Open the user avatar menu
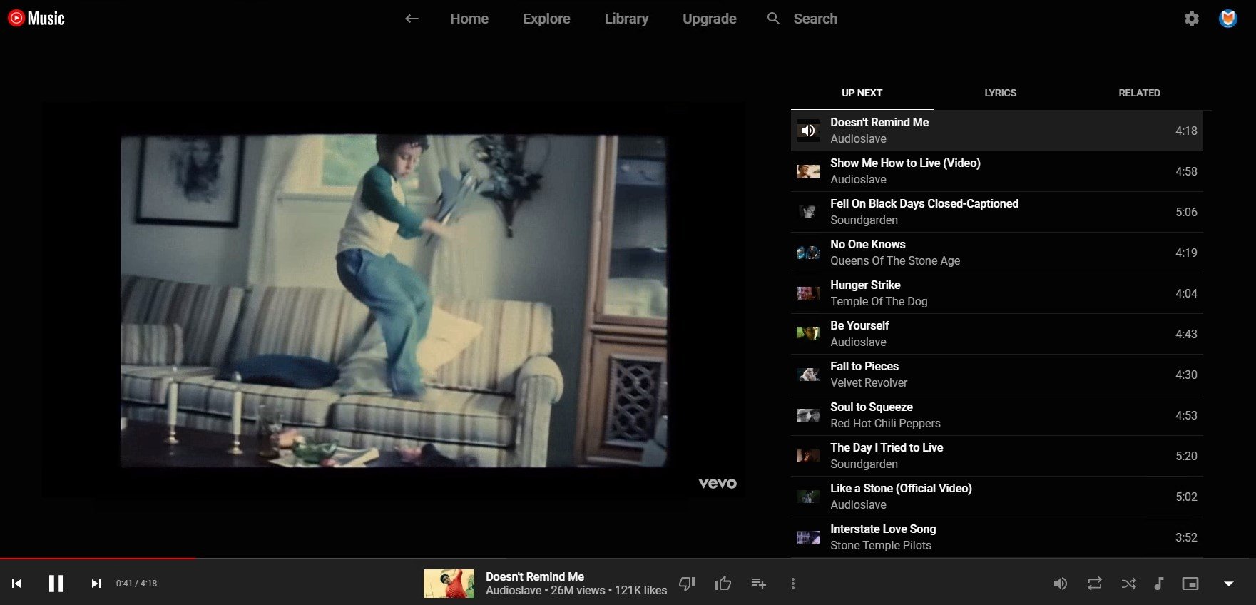This screenshot has width=1256, height=605. tap(1227, 19)
